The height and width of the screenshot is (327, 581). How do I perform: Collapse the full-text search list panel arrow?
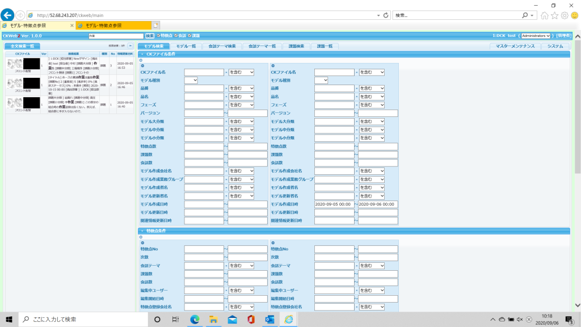point(130,45)
